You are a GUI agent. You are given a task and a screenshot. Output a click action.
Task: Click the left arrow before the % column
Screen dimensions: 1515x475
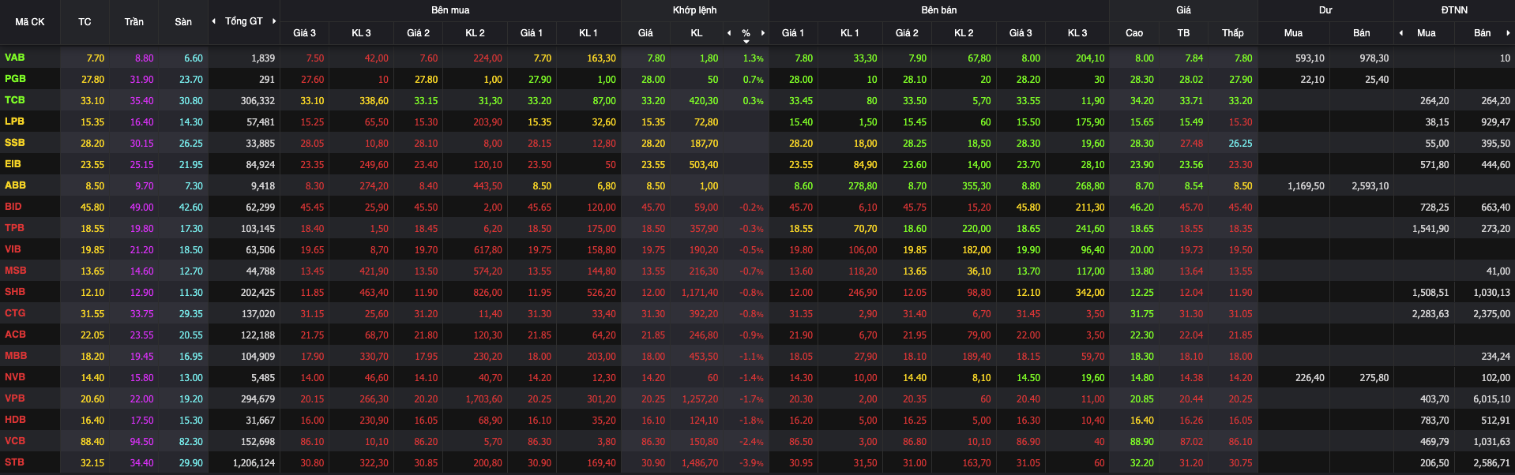point(729,33)
